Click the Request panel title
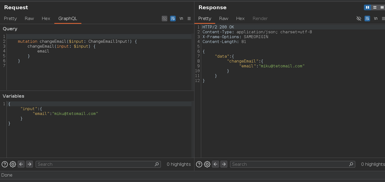The height and width of the screenshot is (182, 385). [16, 7]
